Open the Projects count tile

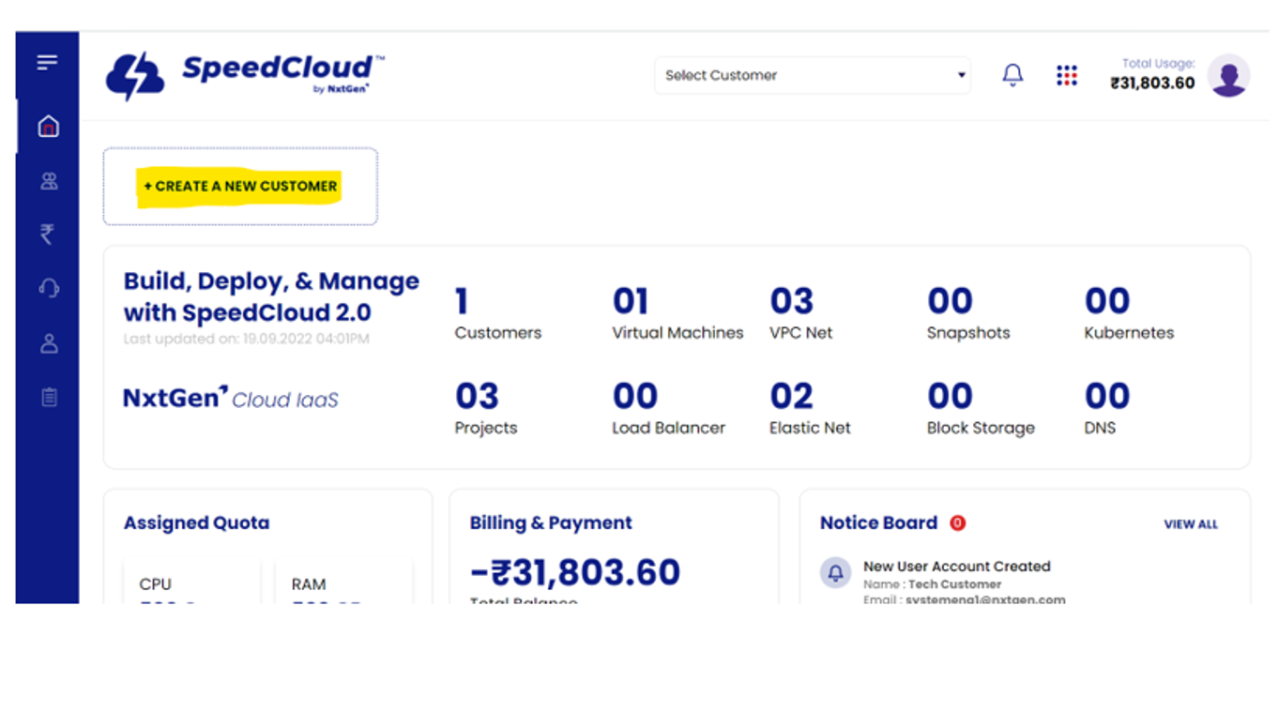[485, 409]
